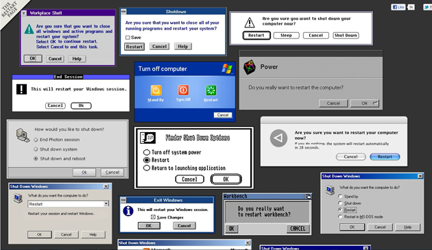Tick the Save checkbox in Shutdown dialog

coord(128,38)
